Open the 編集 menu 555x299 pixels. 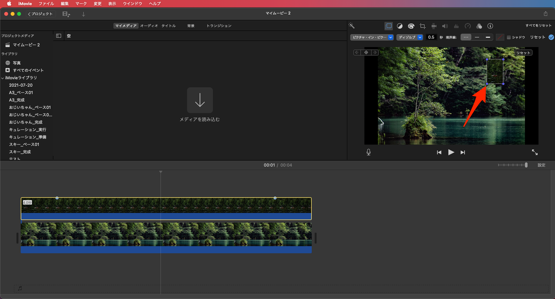[x=65, y=3]
